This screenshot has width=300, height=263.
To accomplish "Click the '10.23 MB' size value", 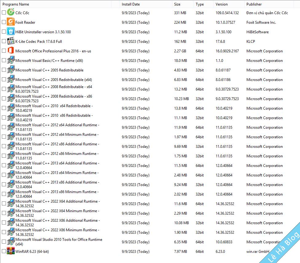I will coord(181,99).
